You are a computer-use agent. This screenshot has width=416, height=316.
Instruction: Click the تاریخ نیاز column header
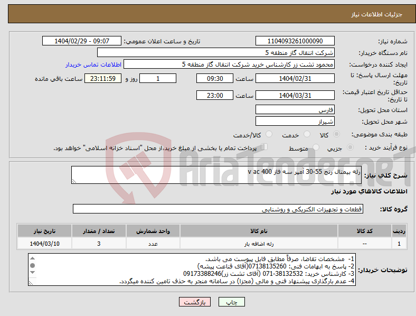[x=44, y=231]
